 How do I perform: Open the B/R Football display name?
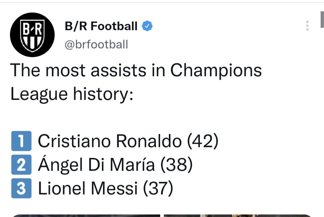click(x=101, y=26)
